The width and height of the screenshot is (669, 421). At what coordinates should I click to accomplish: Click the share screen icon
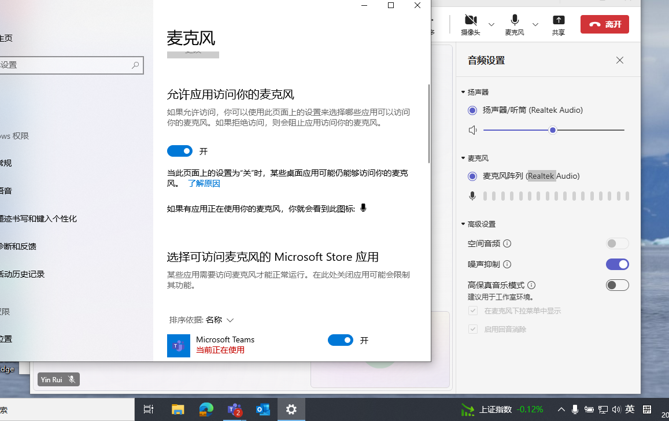558,21
